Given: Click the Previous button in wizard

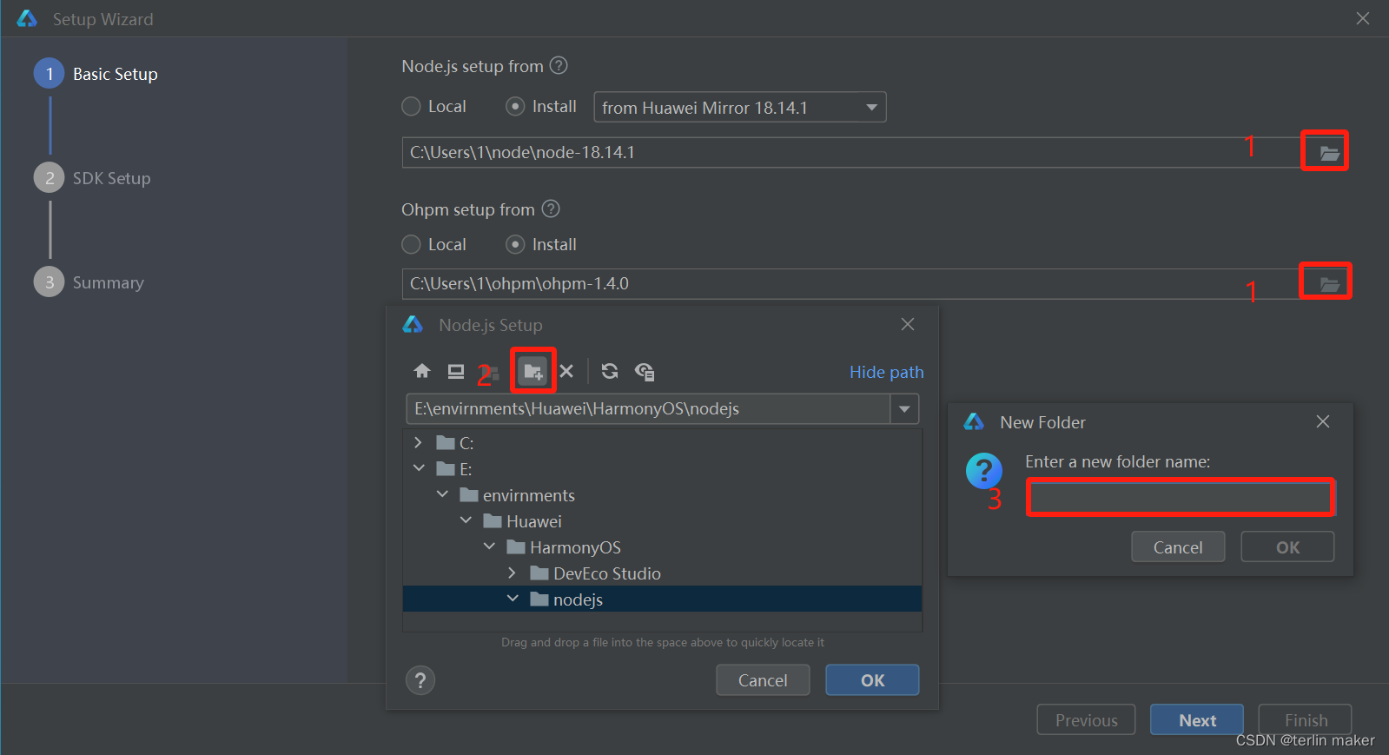Looking at the screenshot, I should [x=1086, y=720].
